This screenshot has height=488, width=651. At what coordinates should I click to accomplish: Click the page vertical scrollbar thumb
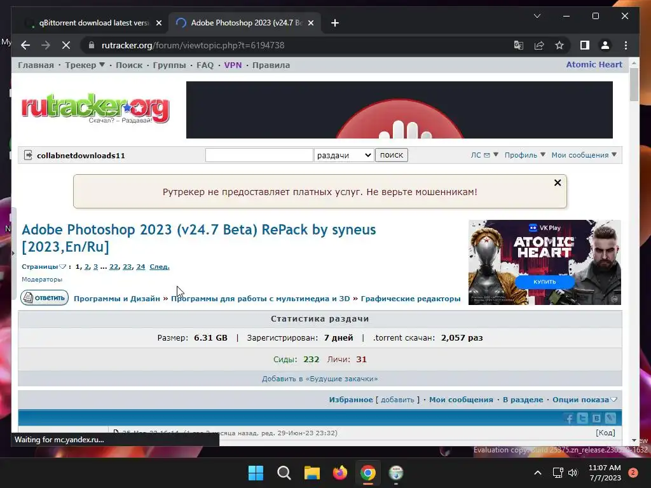[634, 85]
